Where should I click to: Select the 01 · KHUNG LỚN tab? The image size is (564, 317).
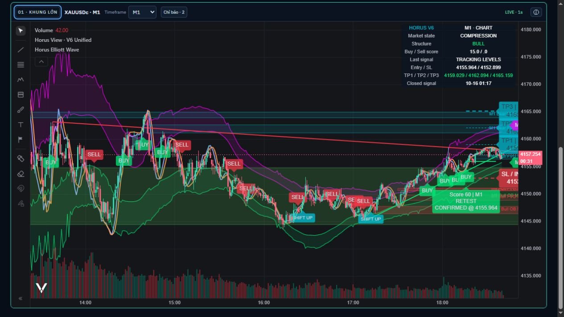(38, 12)
